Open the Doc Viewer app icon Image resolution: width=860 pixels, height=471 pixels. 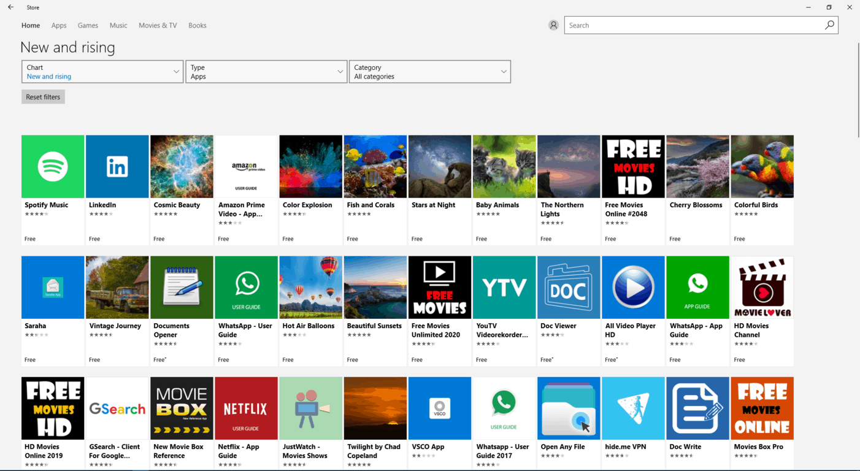(569, 288)
